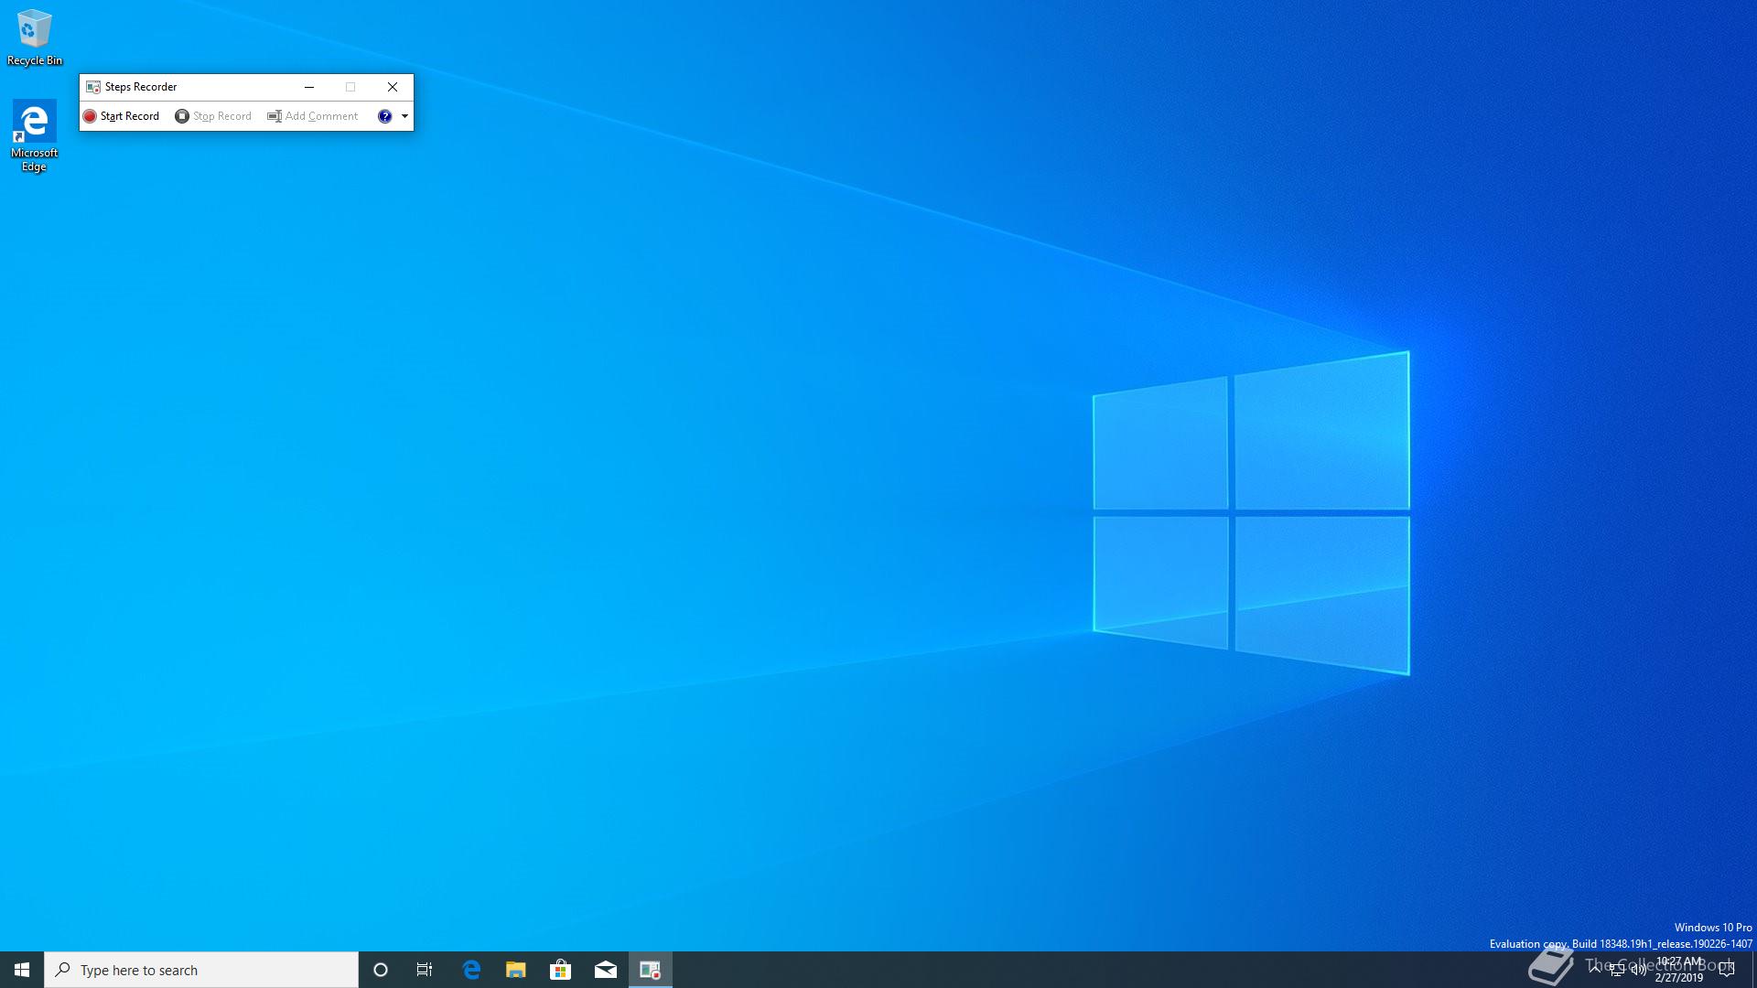Open Task View on the taskbar

point(425,970)
